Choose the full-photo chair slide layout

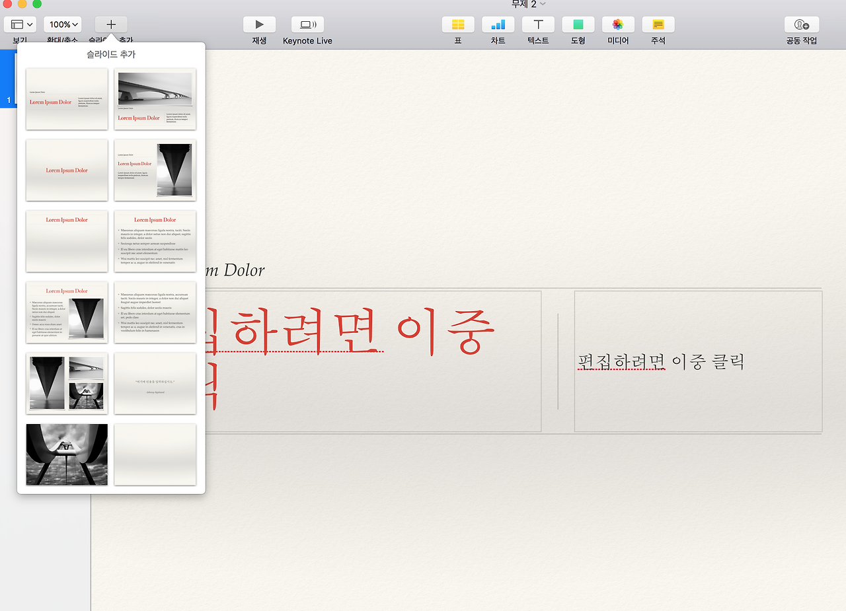pos(66,454)
